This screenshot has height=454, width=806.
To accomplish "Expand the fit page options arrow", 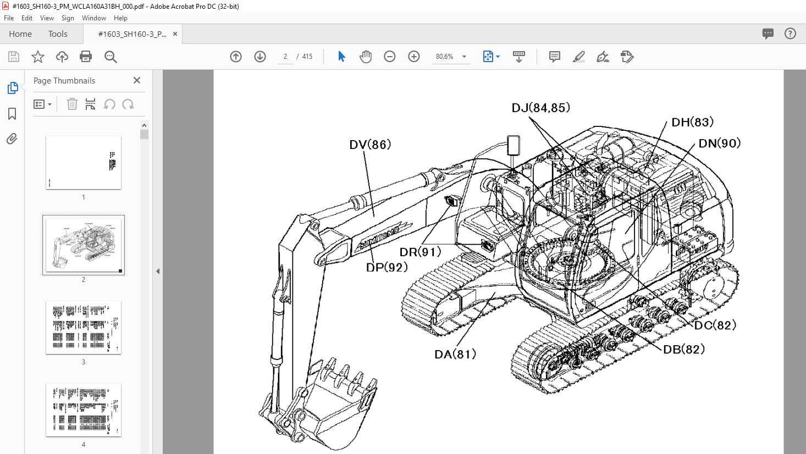I will click(498, 57).
